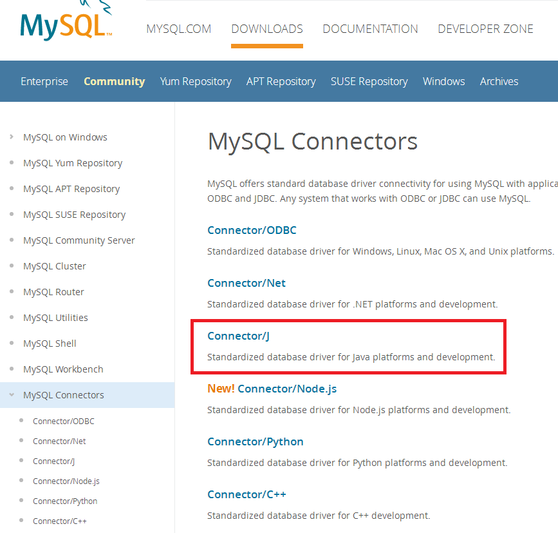Open the Connector/ODBC heading link
Screen dimensions: 558x533
pyautogui.click(x=252, y=230)
